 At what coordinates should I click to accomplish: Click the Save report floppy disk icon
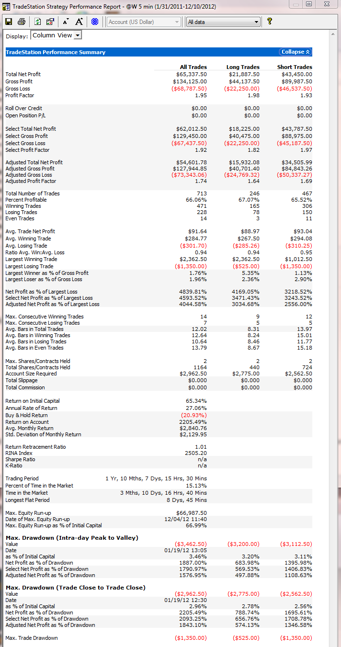coord(9,22)
